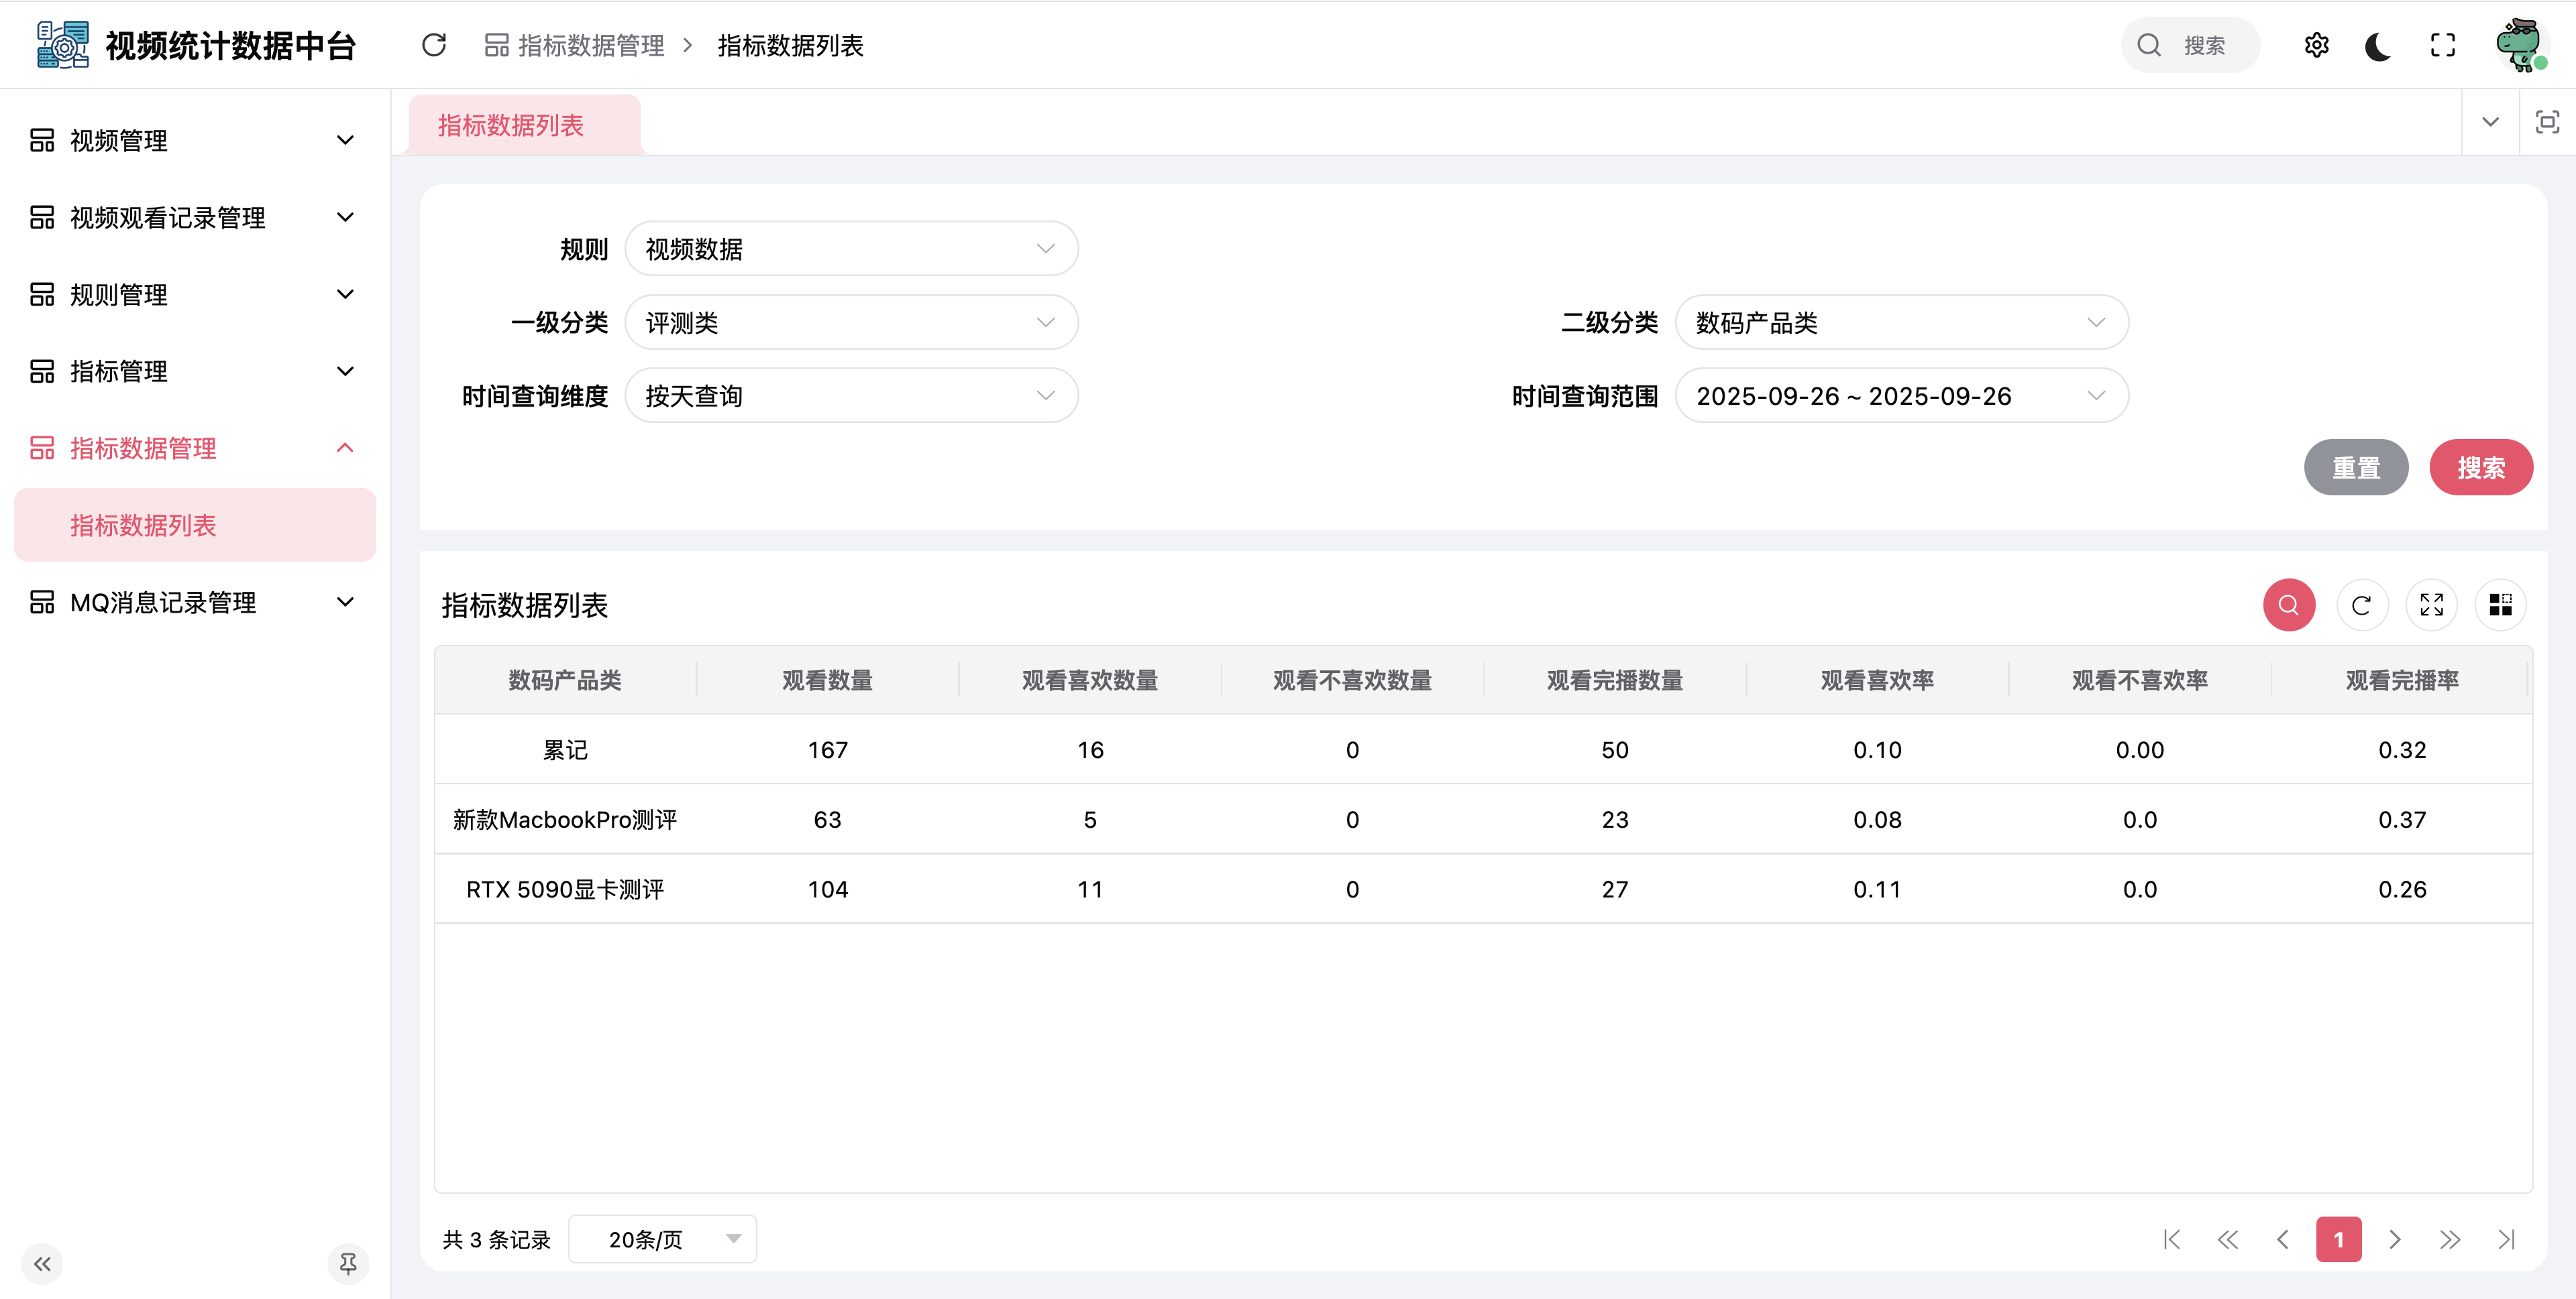Select 指标数据列表 in the sidebar
Image resolution: width=2576 pixels, height=1299 pixels.
pos(195,525)
